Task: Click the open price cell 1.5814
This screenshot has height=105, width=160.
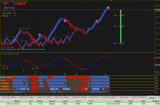Action: click(65, 104)
